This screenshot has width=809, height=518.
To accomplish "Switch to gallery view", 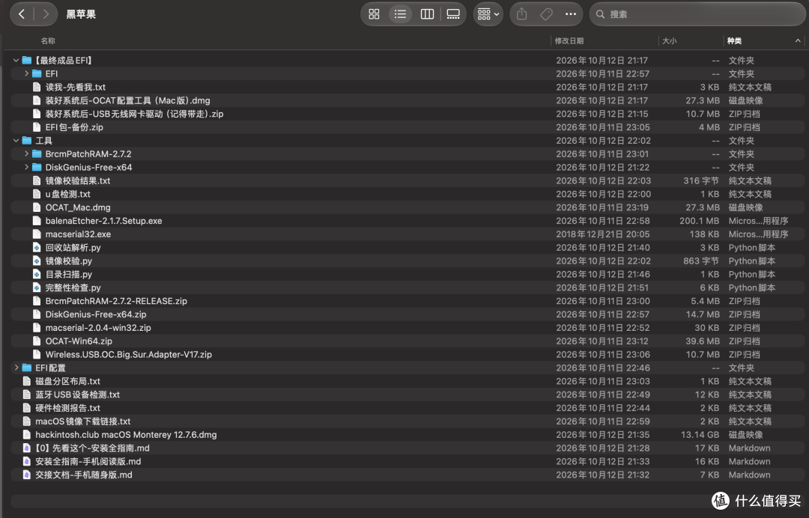I will pos(453,14).
